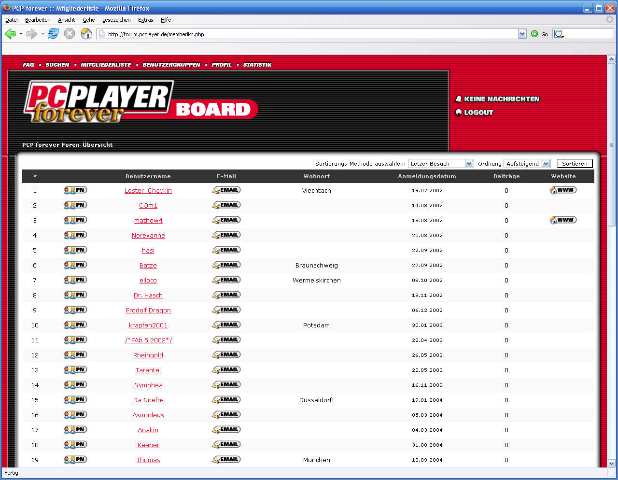The width and height of the screenshot is (618, 480).
Task: Click EMAIL icon for Rheingold
Action: [x=226, y=355]
